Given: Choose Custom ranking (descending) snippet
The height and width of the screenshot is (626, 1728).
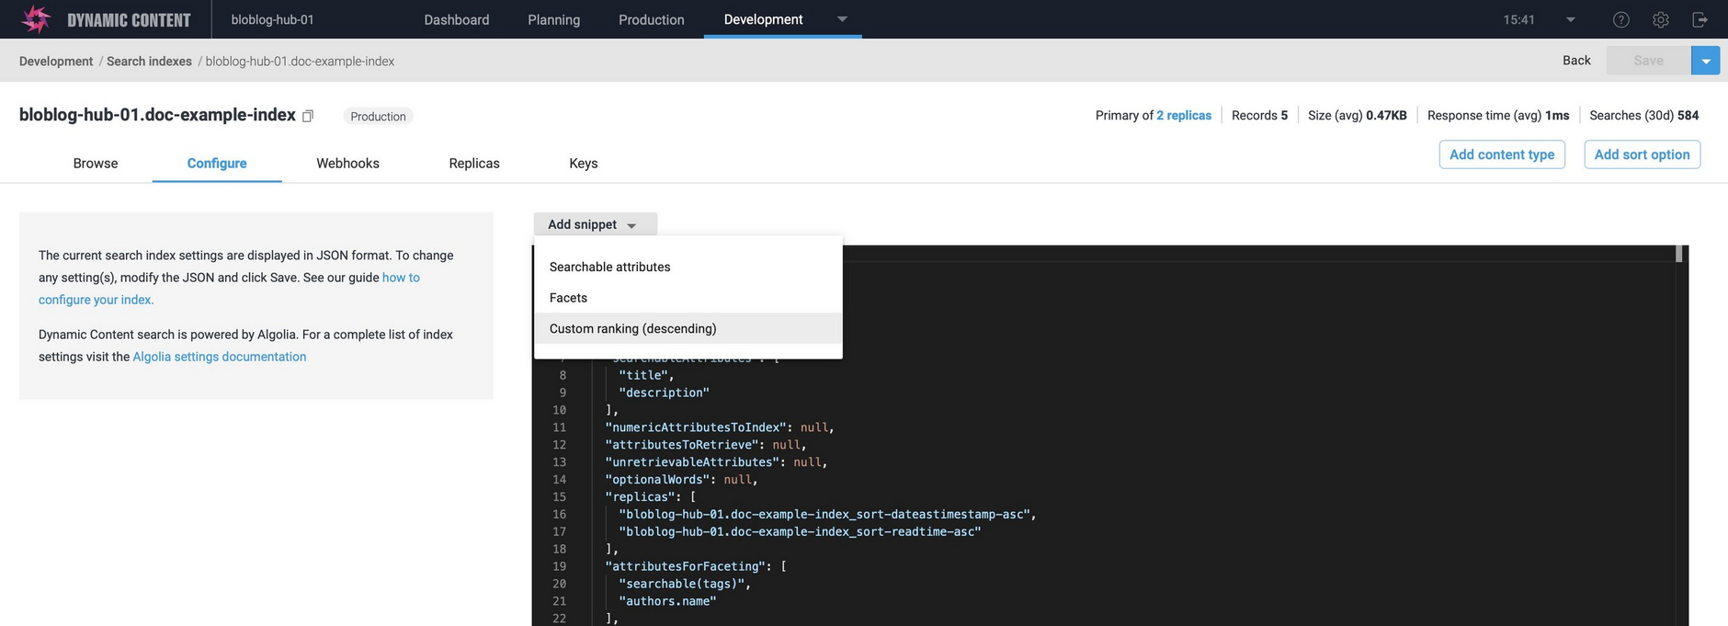Looking at the screenshot, I should click(x=688, y=328).
